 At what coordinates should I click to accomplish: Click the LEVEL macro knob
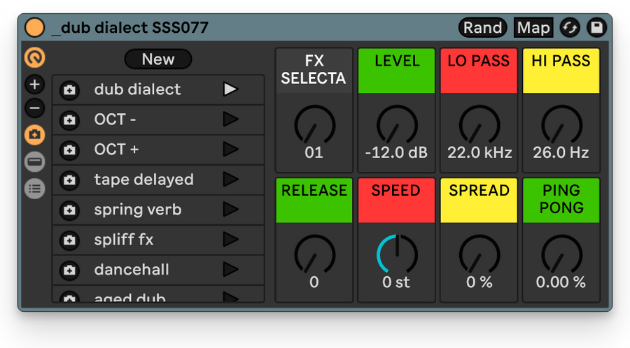click(397, 125)
